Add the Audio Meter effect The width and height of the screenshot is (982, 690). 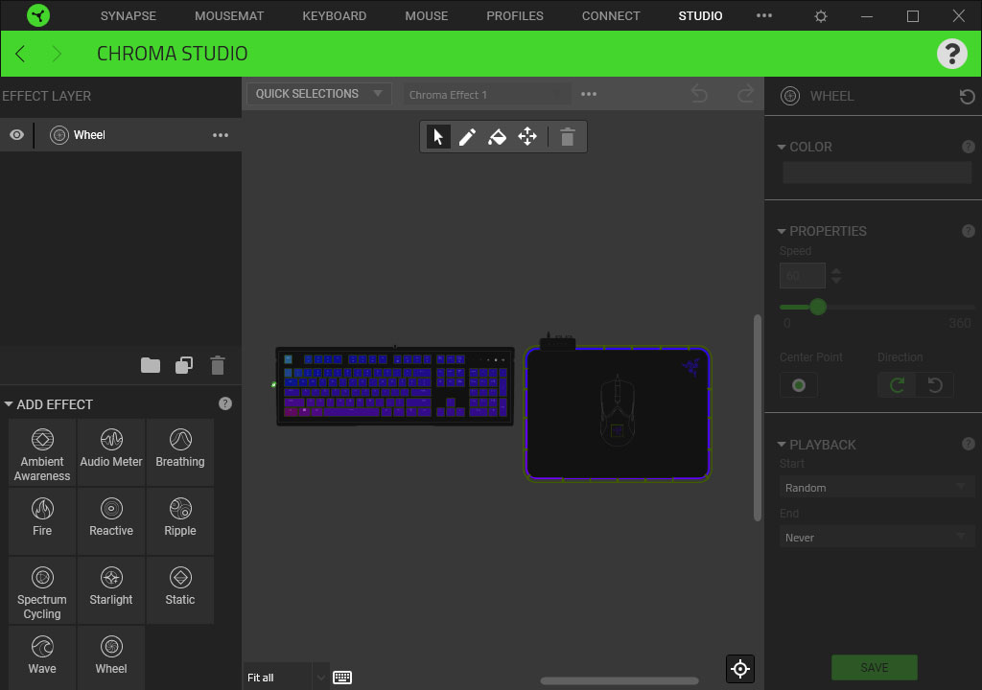tap(111, 452)
